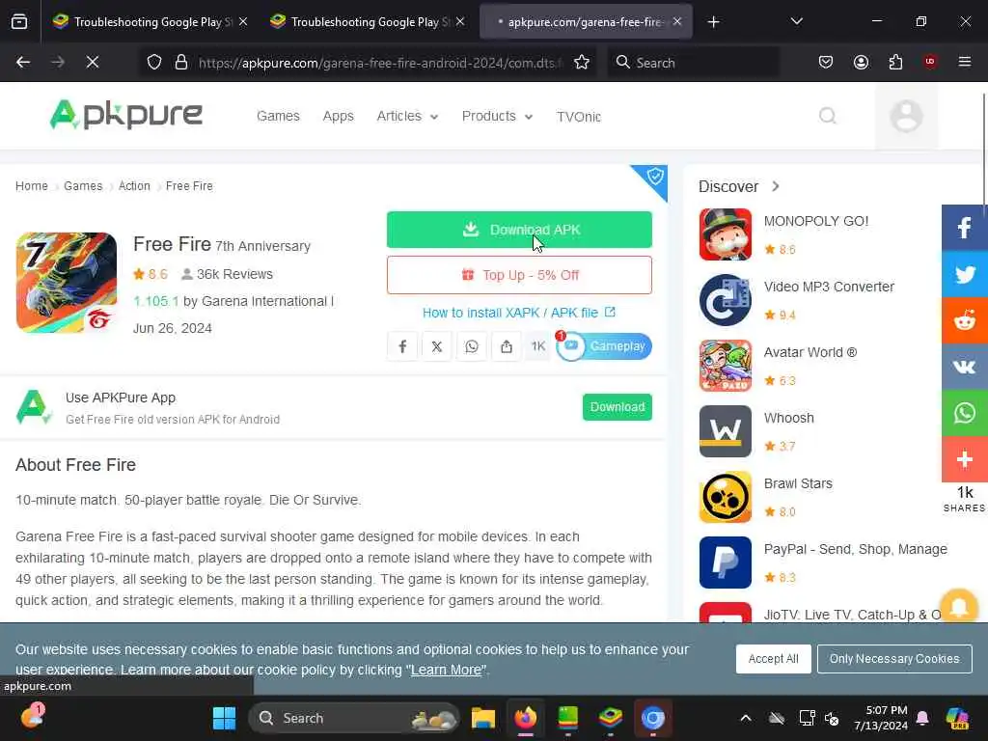The width and height of the screenshot is (988, 741).
Task: Open BlueStacks from the taskbar
Action: 610,718
